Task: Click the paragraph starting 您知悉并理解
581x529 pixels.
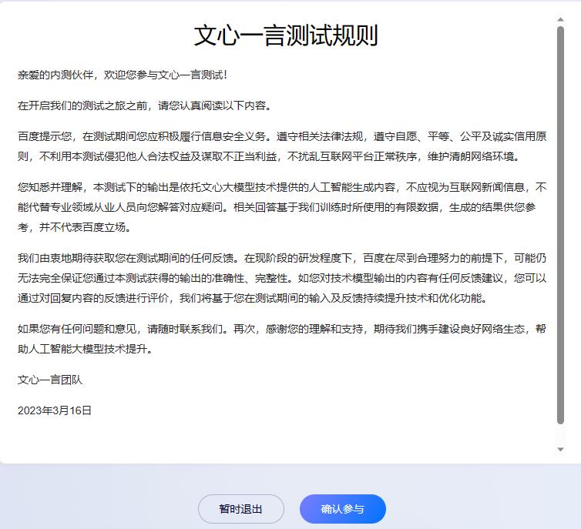Action: [x=282, y=207]
